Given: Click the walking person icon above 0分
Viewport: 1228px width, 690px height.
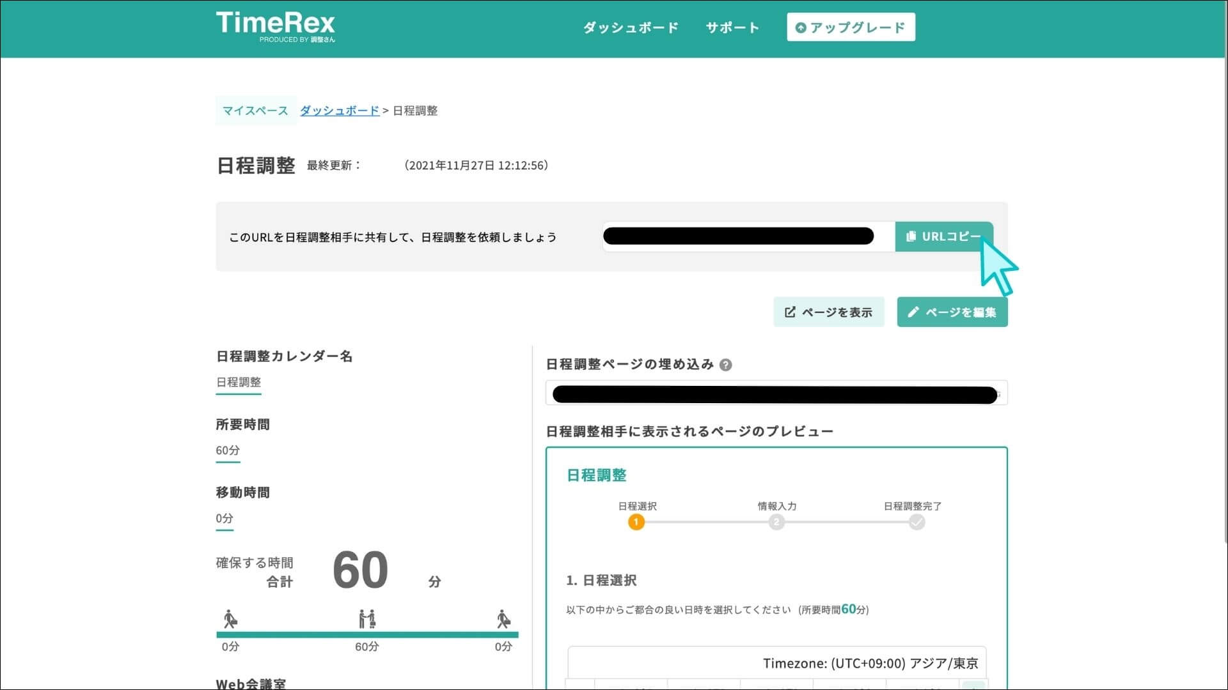Looking at the screenshot, I should [230, 618].
